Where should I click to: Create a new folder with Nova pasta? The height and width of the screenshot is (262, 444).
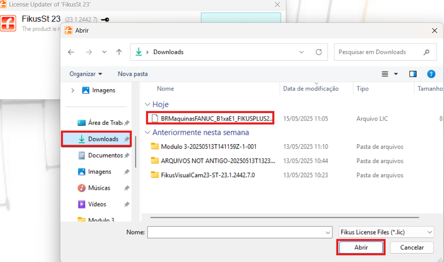coord(133,74)
